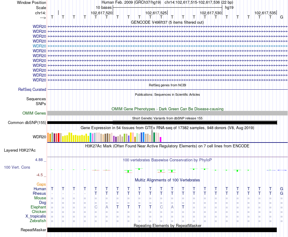Open Publications: Sequences in Scientific Articles title
Screen dimensions: 288x237
point(167,94)
